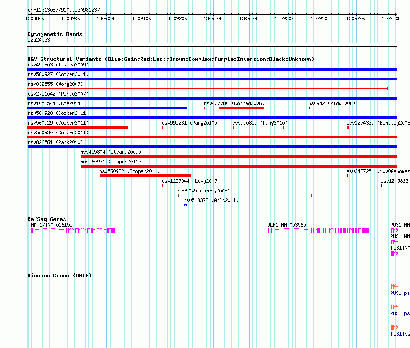The height and width of the screenshot is (348, 410).
Task: Click the 130950k ruler tick label
Action: [x=284, y=18]
